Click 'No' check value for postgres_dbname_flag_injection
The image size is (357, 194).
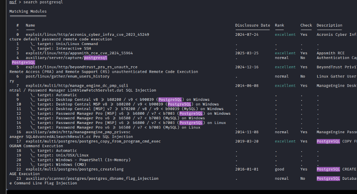point(303,179)
